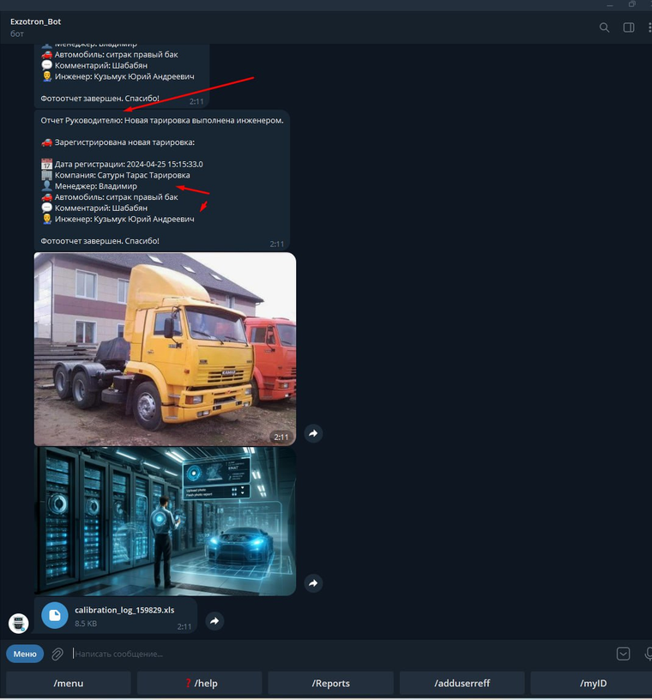
Task: Click the calibration_log_159829.xls file name
Action: 124,610
